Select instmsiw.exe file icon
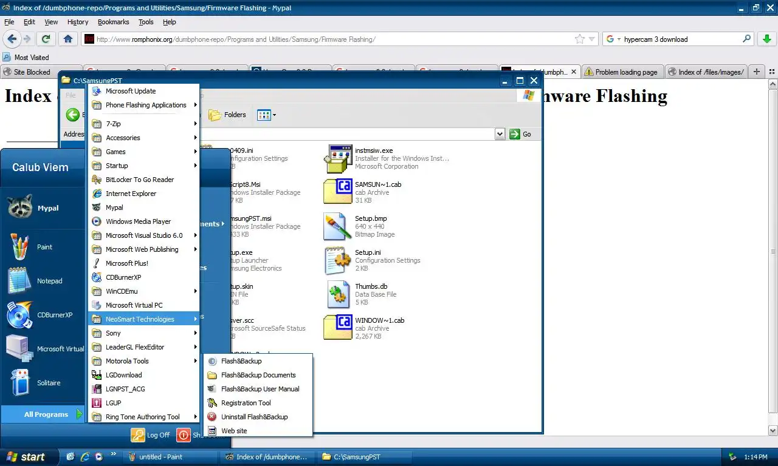The image size is (778, 466). (x=338, y=158)
